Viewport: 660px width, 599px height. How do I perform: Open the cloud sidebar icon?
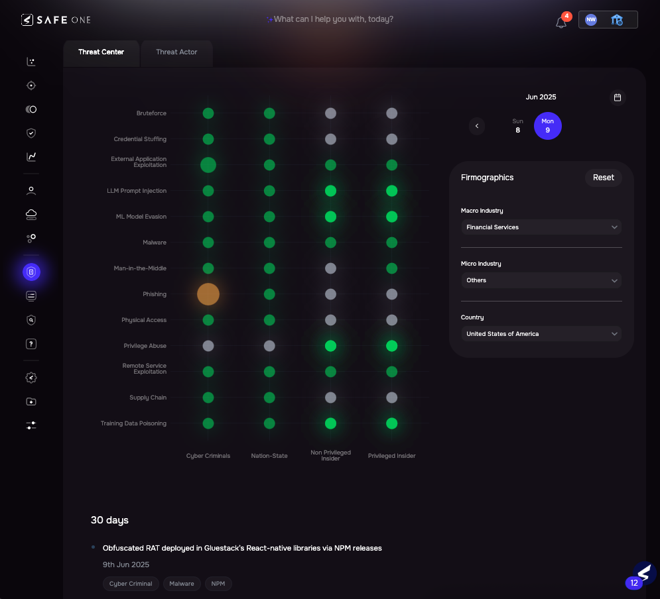click(x=31, y=215)
